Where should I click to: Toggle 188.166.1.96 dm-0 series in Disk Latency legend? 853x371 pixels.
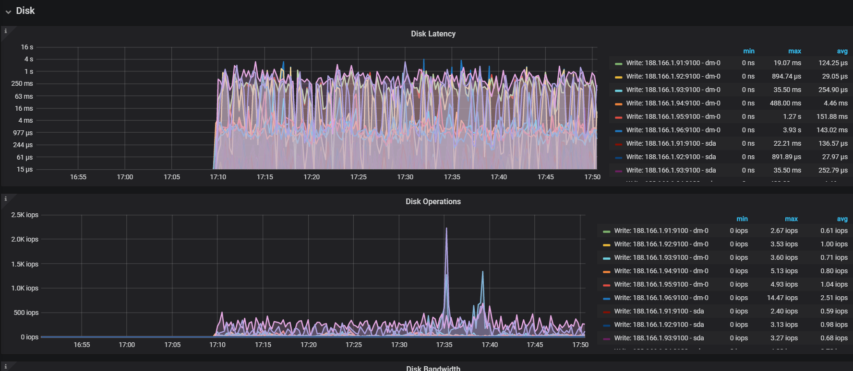673,130
